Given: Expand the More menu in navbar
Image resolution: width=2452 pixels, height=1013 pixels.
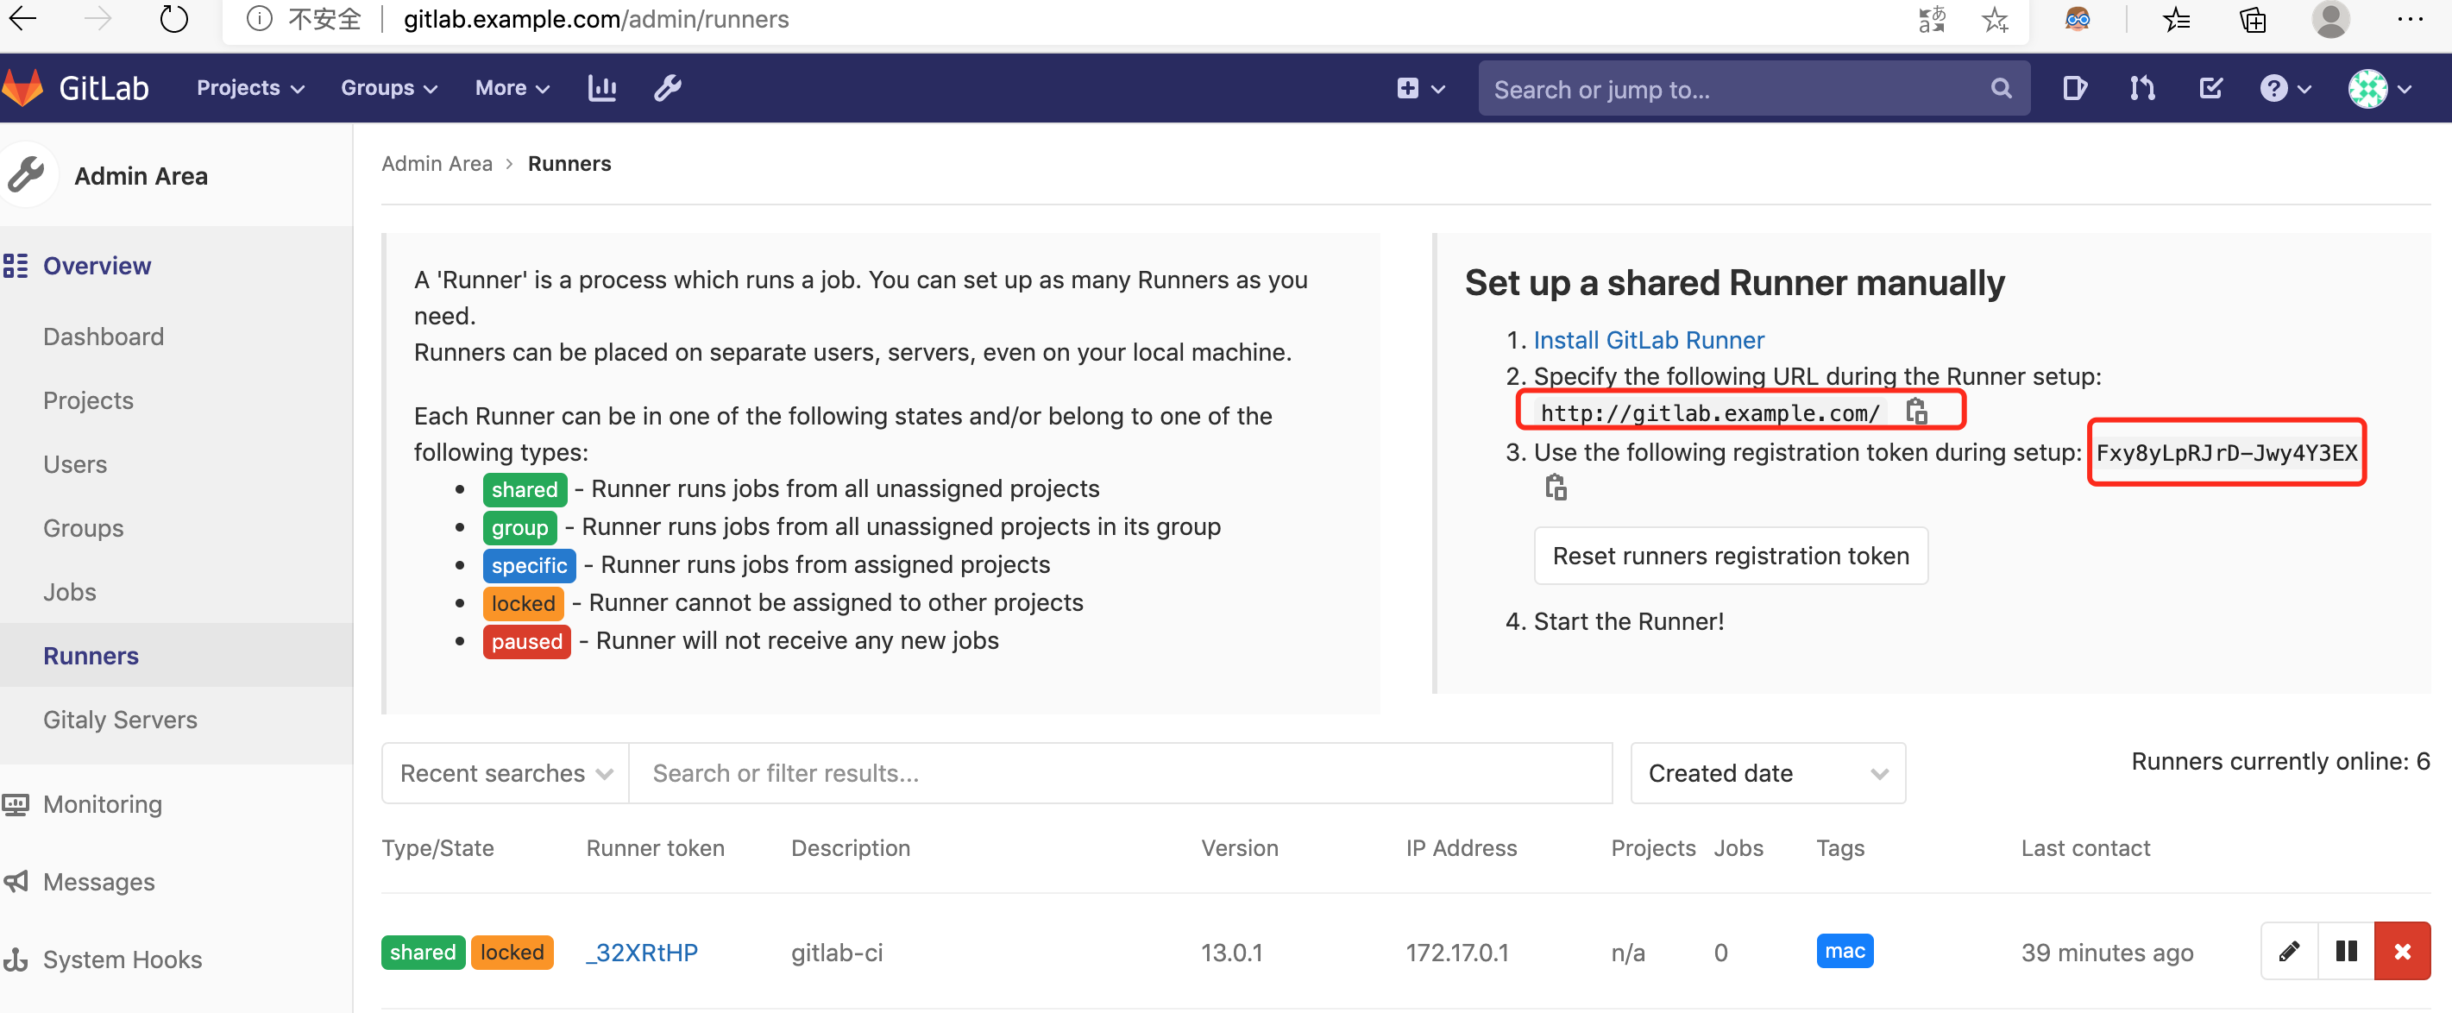Looking at the screenshot, I should pyautogui.click(x=512, y=88).
